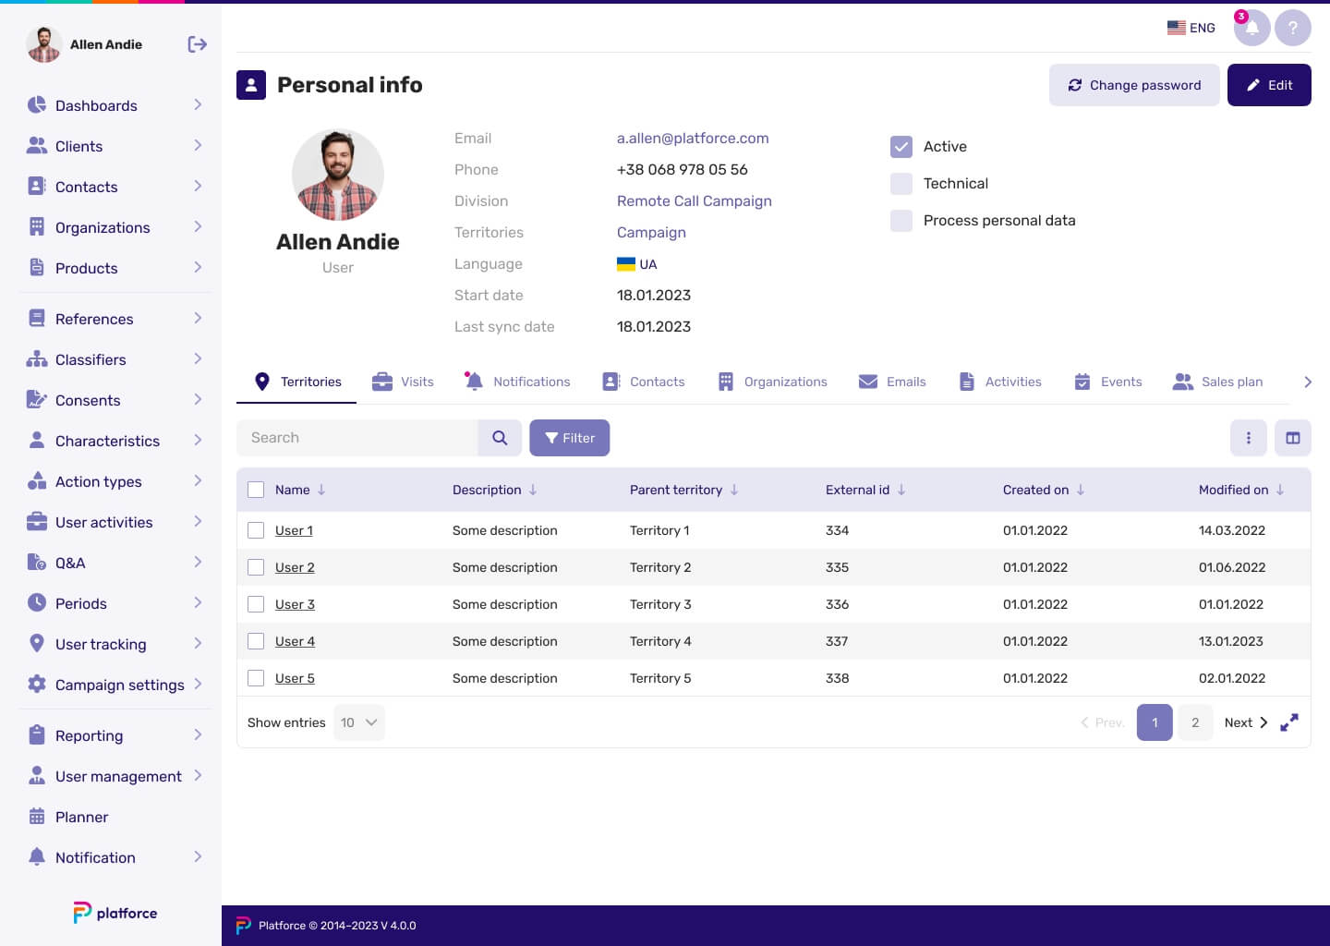Click the User tracking pin icon
Screen dimensions: 1330x946
click(x=37, y=644)
